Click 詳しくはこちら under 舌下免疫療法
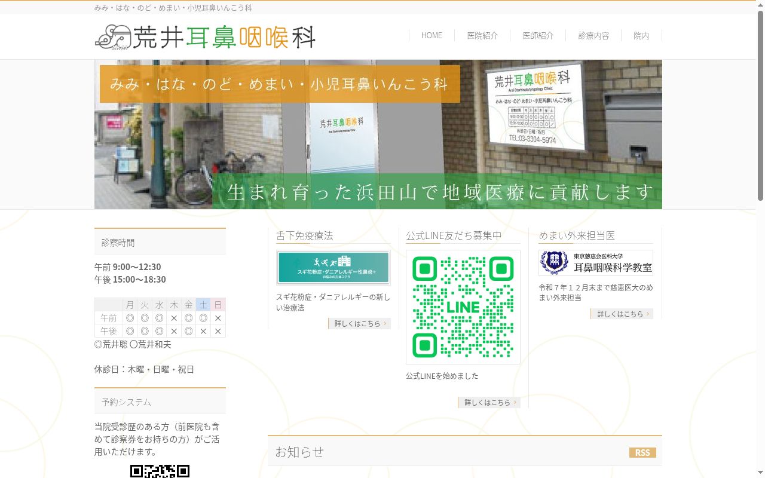This screenshot has width=765, height=478. 359,323
